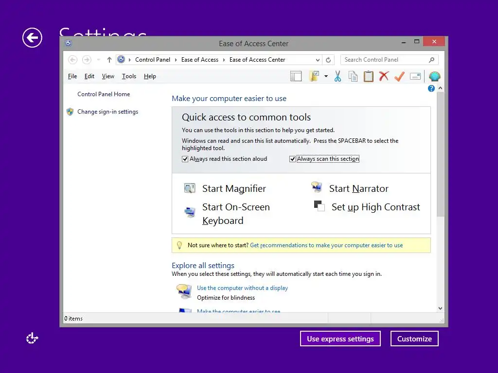The width and height of the screenshot is (498, 373).
Task: Maximize the Ease of Access Center window
Action: pyautogui.click(x=417, y=42)
